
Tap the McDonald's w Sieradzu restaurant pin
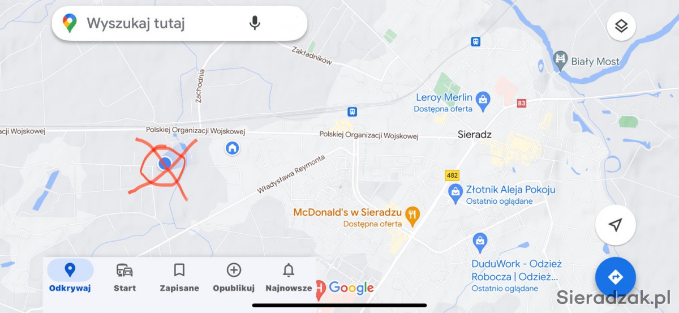pos(413,216)
